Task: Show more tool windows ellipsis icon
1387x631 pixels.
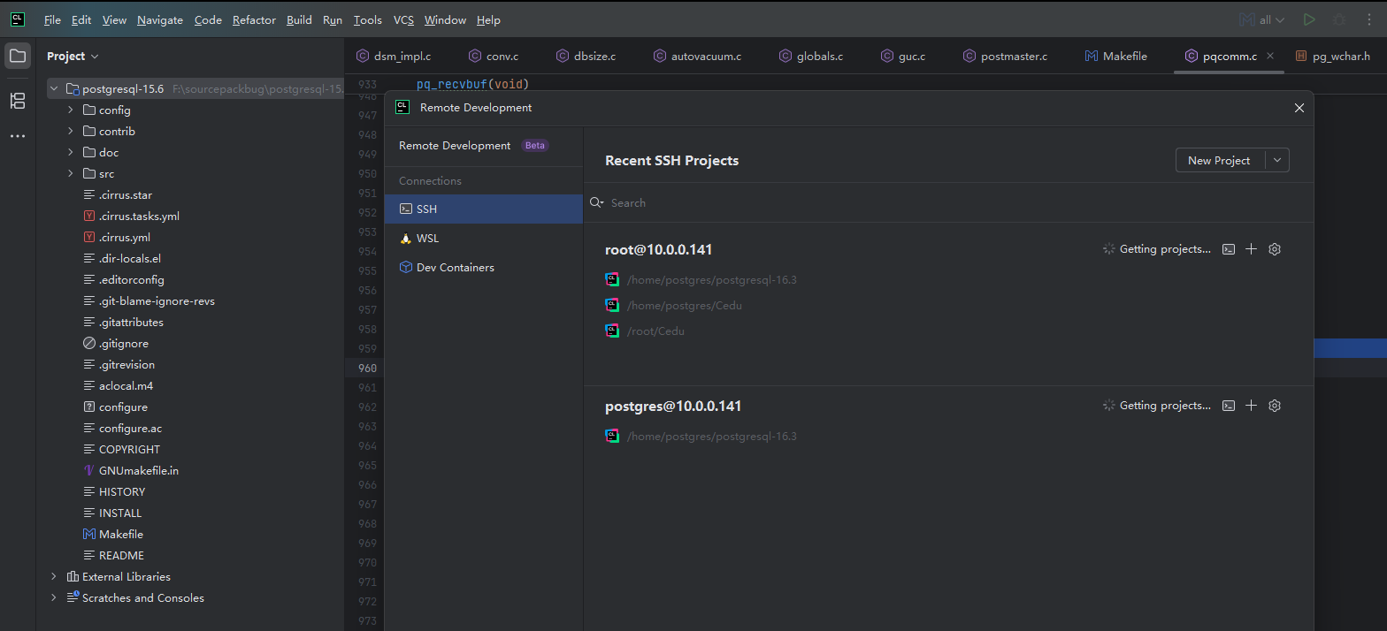Action: [18, 136]
